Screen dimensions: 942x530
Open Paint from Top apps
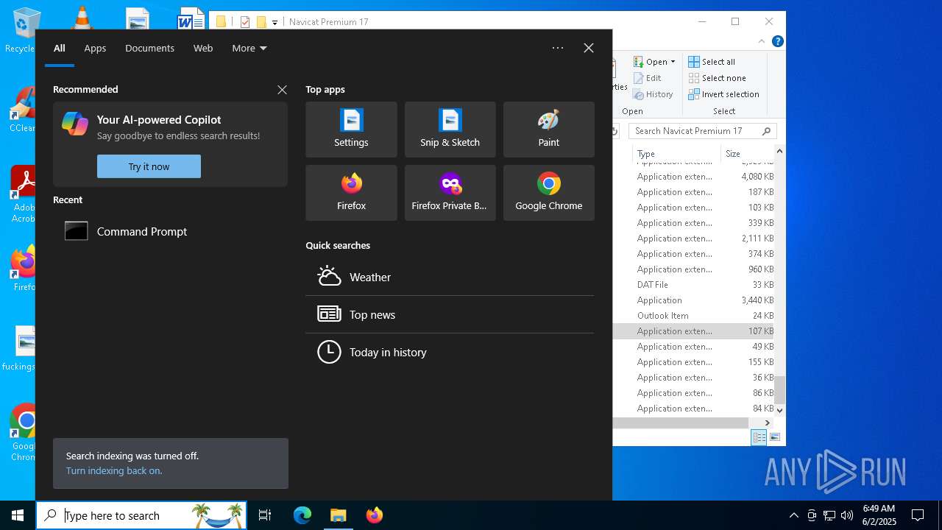pos(548,130)
